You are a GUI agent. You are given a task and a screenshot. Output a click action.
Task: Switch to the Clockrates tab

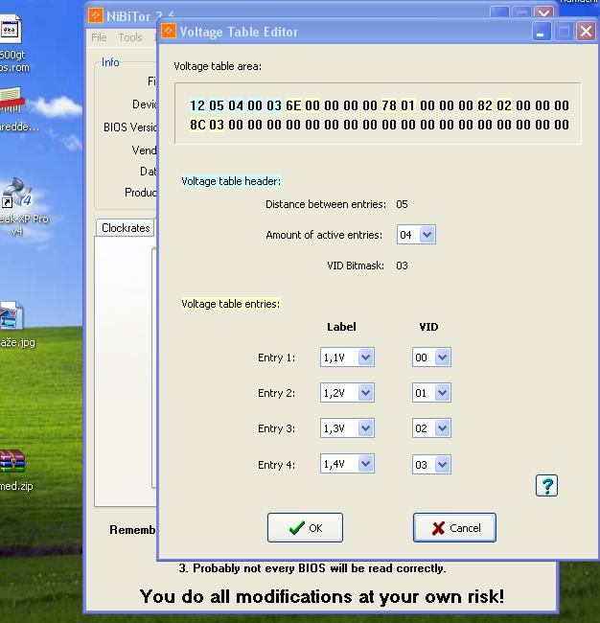126,228
